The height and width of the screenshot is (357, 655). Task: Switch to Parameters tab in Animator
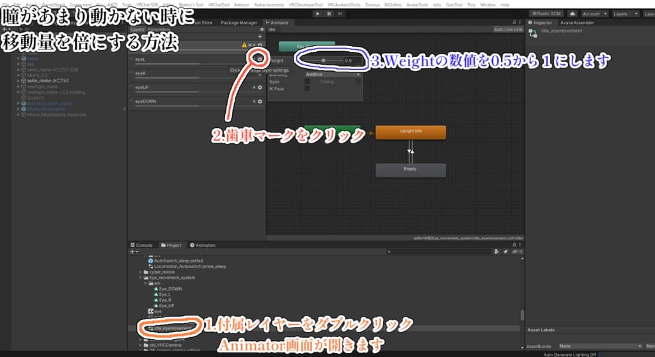(x=159, y=29)
